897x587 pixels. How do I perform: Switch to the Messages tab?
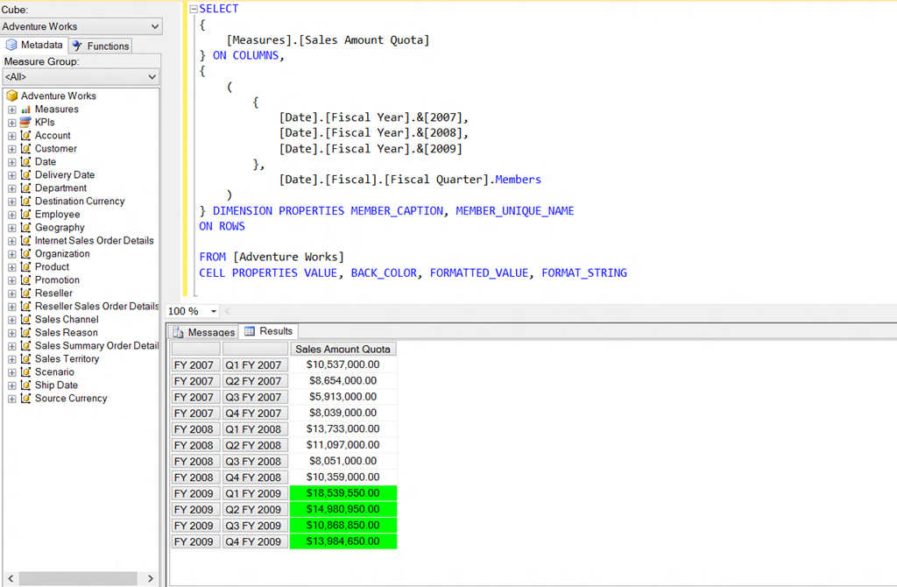click(x=203, y=332)
